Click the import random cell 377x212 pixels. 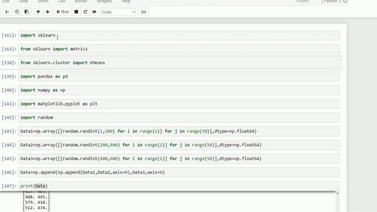[179, 118]
